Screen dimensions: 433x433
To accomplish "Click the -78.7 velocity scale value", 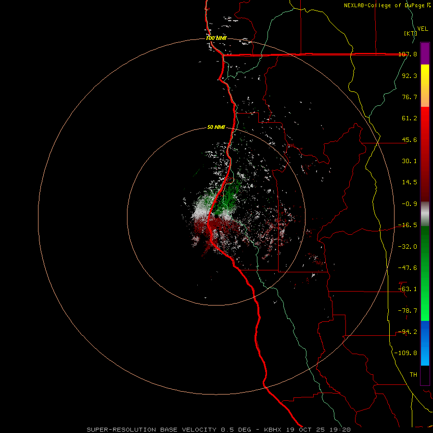I will 408,311.
